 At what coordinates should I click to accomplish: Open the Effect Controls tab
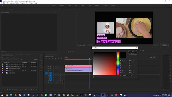[19, 9]
